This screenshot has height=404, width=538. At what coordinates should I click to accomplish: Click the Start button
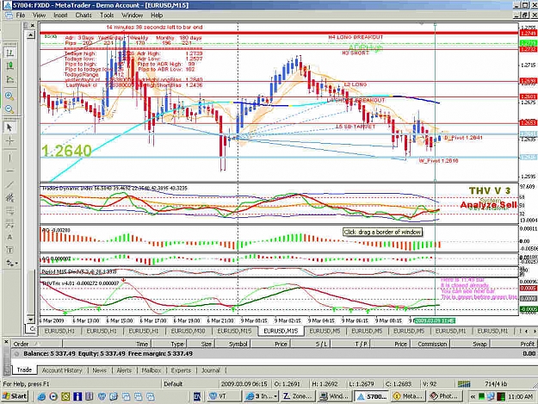[x=15, y=396]
